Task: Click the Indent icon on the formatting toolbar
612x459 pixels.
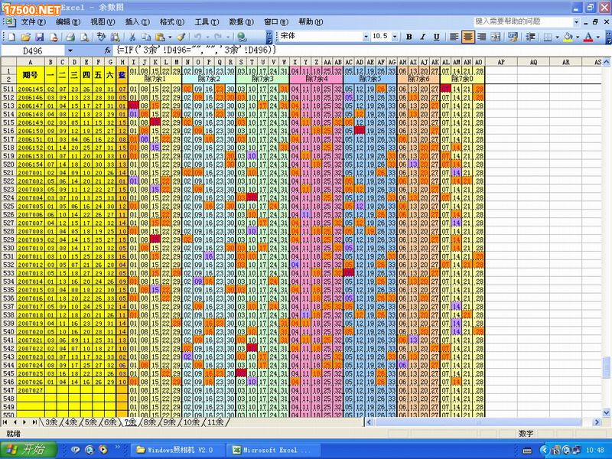Action: (530, 37)
